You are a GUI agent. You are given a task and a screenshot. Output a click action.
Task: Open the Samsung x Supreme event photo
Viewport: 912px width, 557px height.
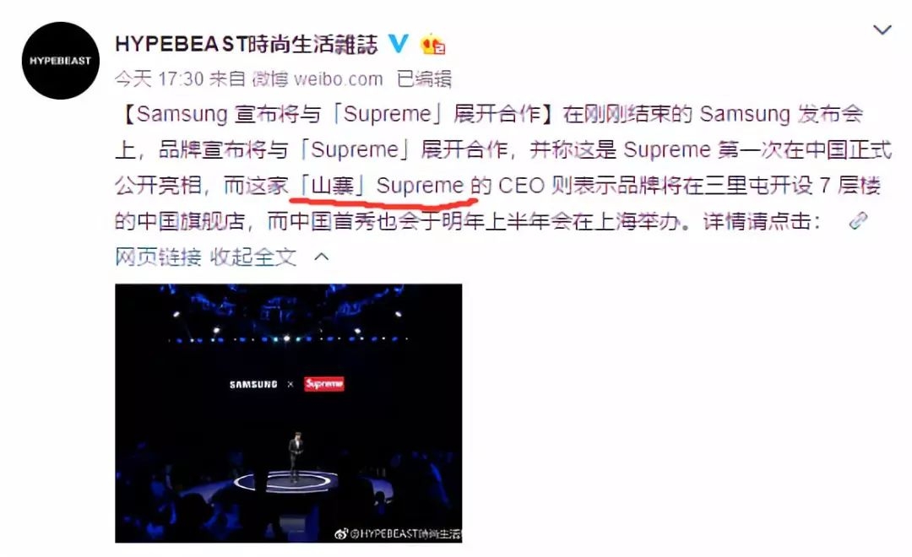pyautogui.click(x=289, y=414)
